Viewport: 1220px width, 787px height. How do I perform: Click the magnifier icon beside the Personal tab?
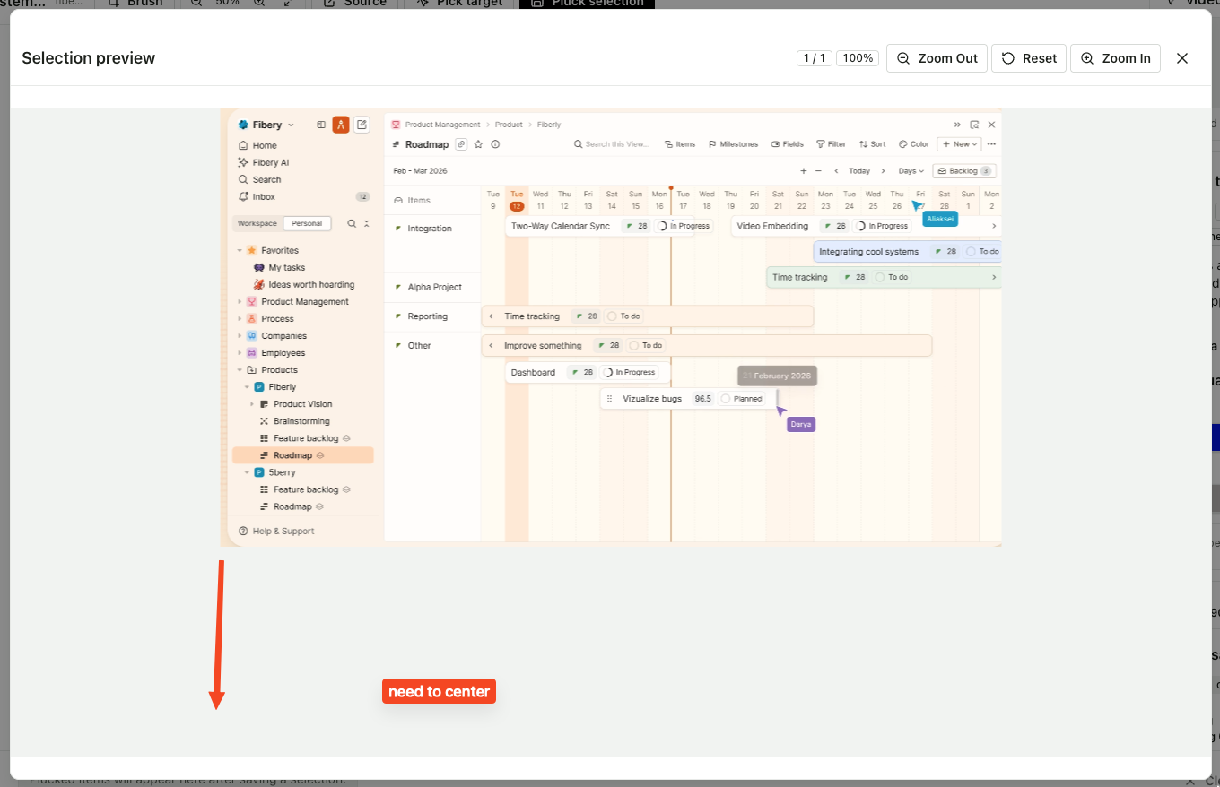click(352, 223)
